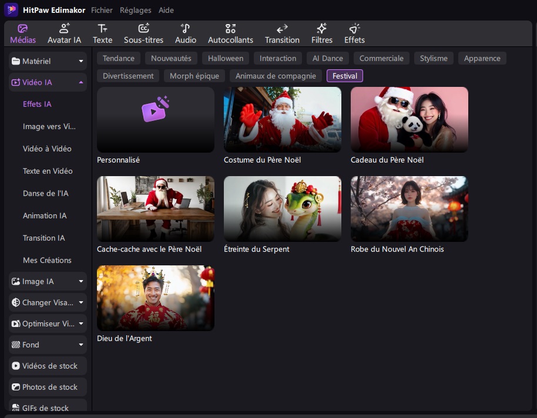Image resolution: width=537 pixels, height=418 pixels.
Task: Open the Réglages menu
Action: [x=135, y=11]
